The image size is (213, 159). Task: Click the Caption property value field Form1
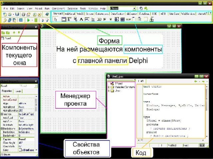tap(26, 139)
